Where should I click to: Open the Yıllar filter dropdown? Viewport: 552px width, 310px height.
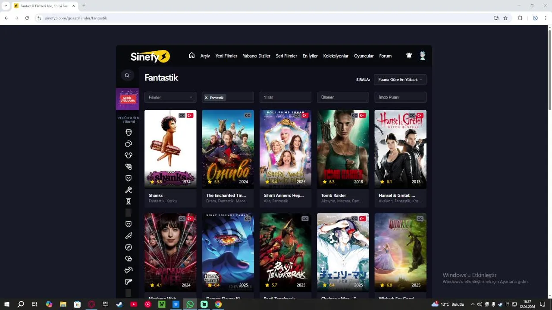pos(285,97)
